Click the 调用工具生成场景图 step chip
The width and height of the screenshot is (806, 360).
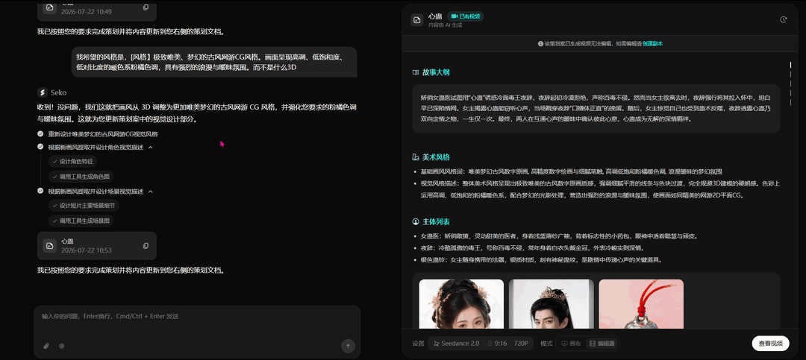pyautogui.click(x=81, y=221)
